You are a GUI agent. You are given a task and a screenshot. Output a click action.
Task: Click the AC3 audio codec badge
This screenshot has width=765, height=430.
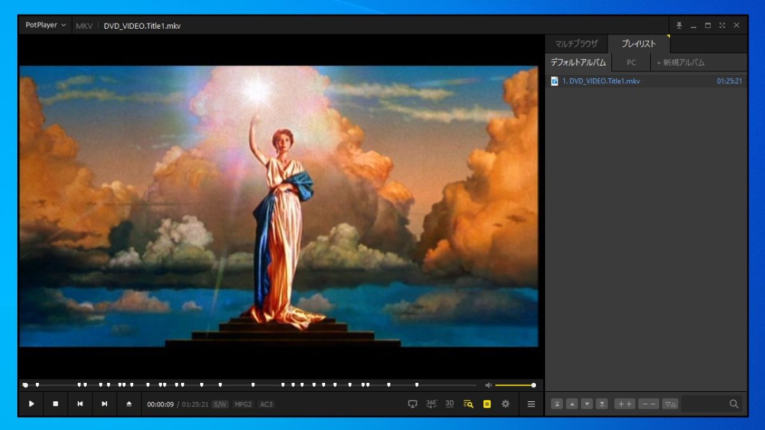266,404
